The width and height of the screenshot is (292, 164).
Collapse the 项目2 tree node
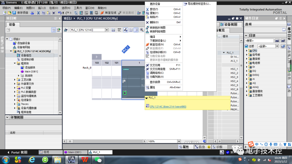click(x=7, y=39)
